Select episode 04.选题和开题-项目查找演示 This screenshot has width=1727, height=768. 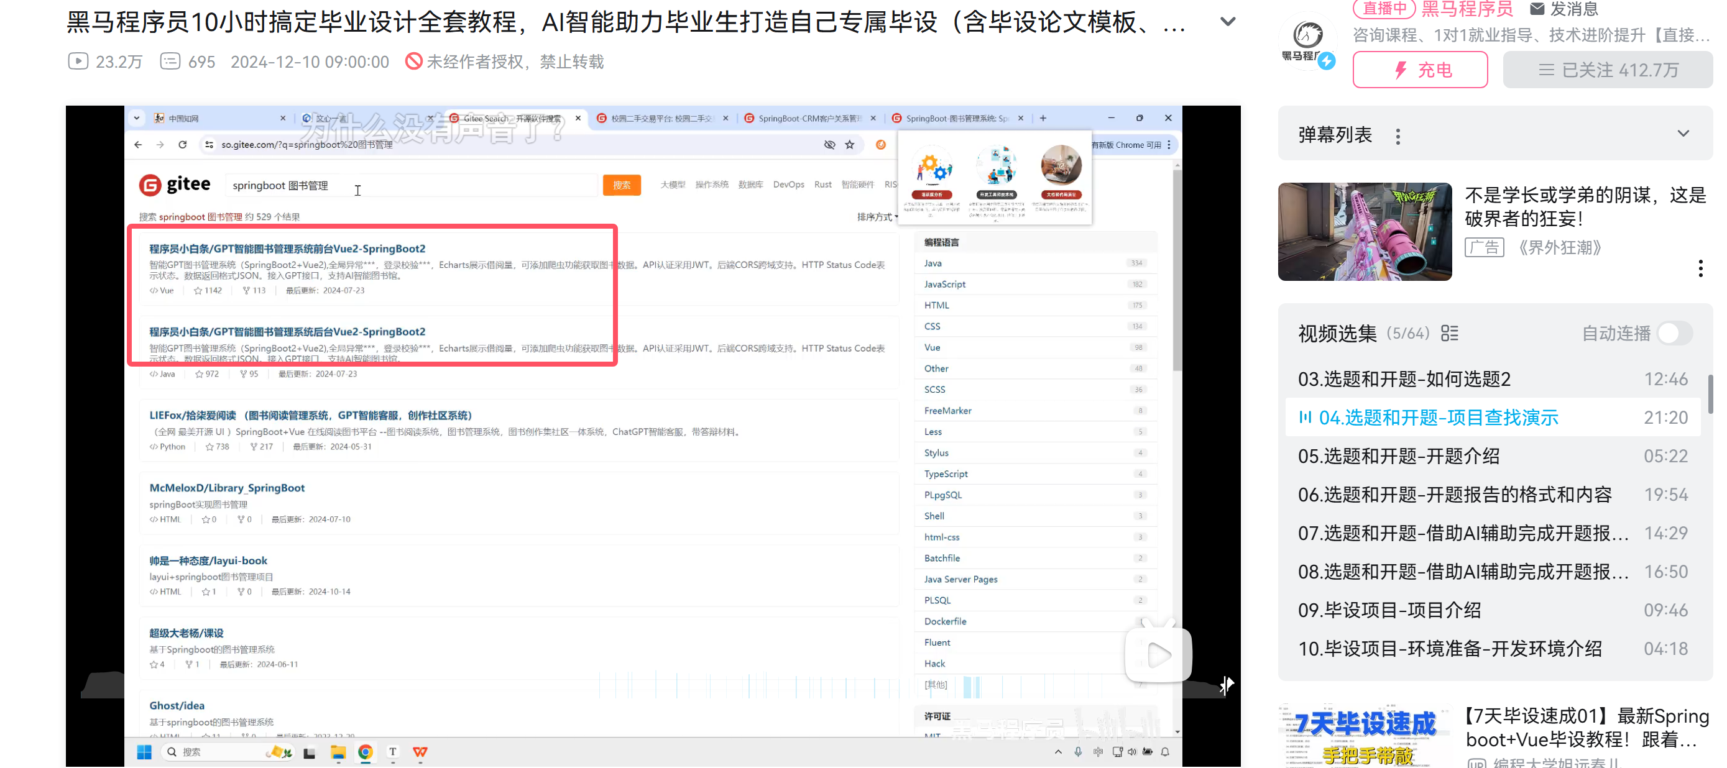1493,418
